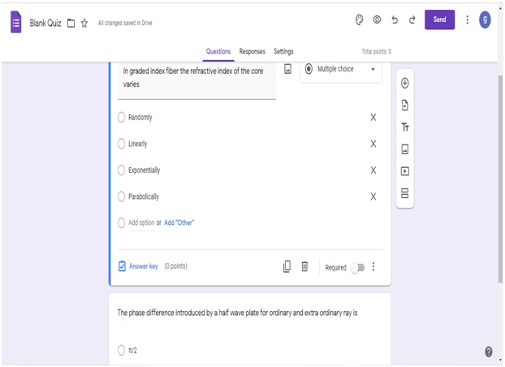This screenshot has height=367, width=505.
Task: Add video from sidebar toolbar
Action: click(404, 171)
